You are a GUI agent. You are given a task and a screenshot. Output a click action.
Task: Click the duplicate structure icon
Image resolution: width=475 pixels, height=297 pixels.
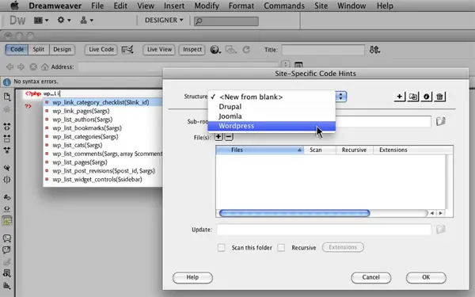click(x=413, y=97)
